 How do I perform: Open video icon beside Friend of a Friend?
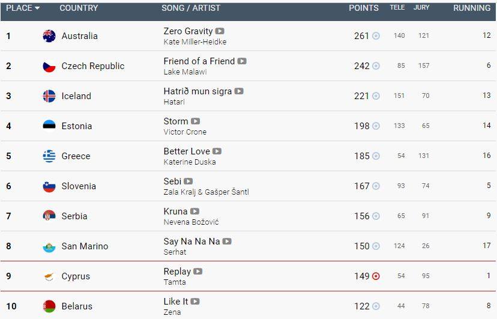tap(242, 61)
